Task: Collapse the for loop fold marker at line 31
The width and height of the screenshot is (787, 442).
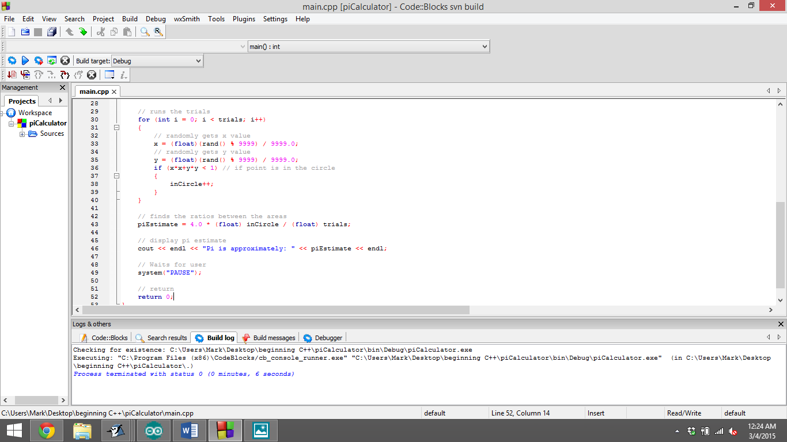Action: [x=116, y=127]
